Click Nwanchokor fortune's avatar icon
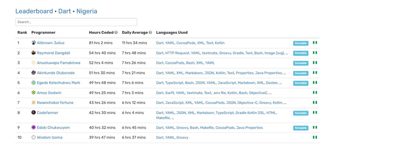 click(33, 103)
